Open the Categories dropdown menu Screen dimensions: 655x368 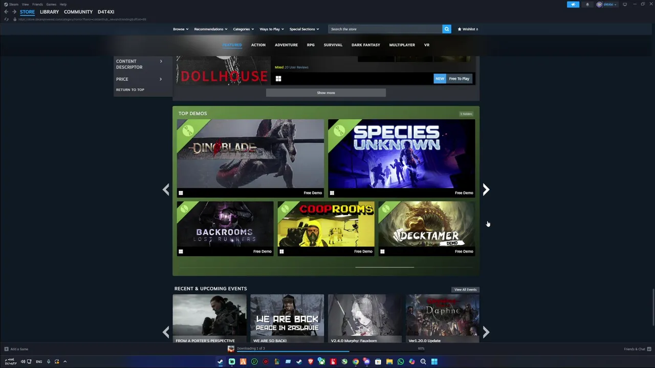(x=244, y=29)
